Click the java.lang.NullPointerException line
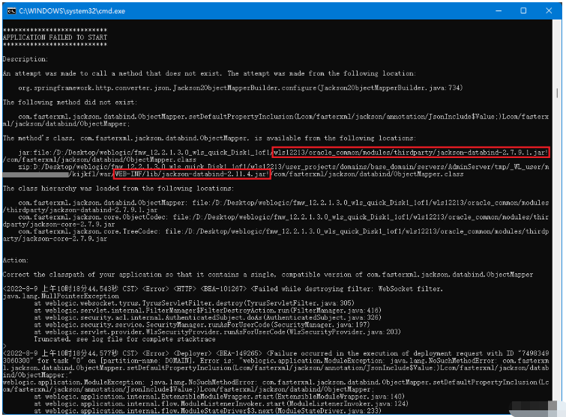566x417 pixels. coord(61,296)
